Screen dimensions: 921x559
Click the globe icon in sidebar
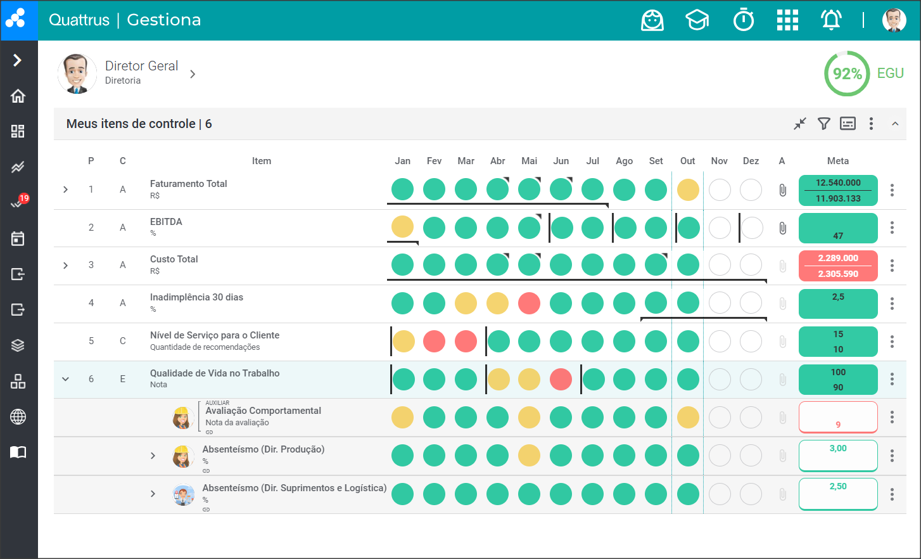pos(18,416)
